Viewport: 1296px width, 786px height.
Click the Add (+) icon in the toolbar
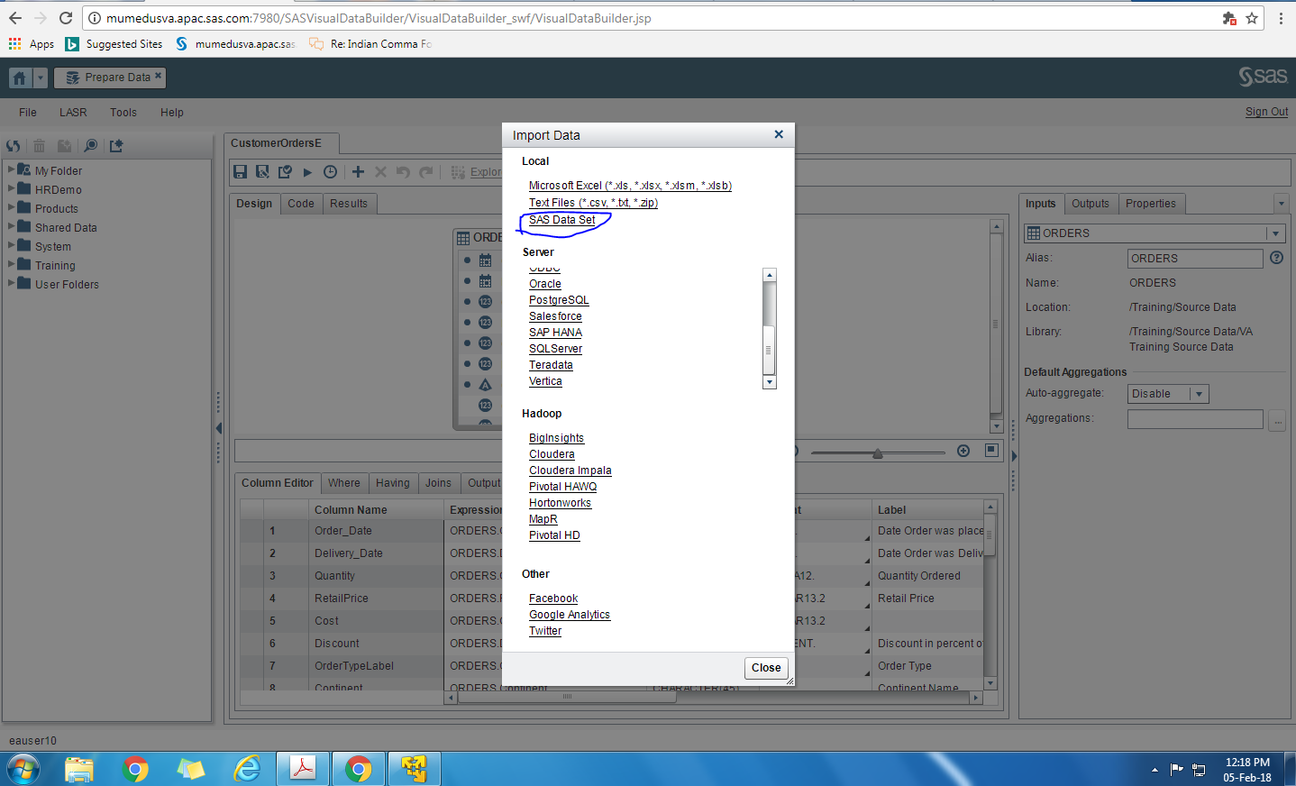click(x=356, y=171)
